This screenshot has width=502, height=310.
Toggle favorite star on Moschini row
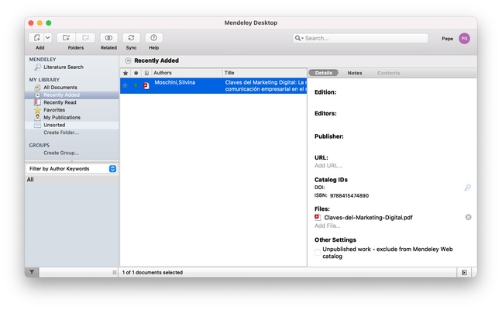125,85
